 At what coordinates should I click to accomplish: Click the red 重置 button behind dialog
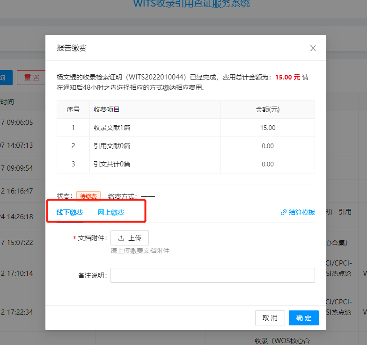[31, 78]
